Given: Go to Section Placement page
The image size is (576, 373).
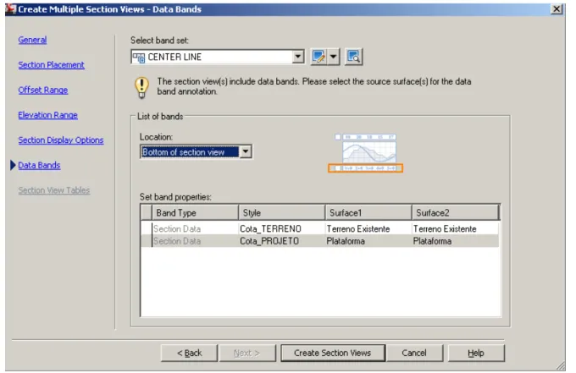Looking at the screenshot, I should click(51, 65).
